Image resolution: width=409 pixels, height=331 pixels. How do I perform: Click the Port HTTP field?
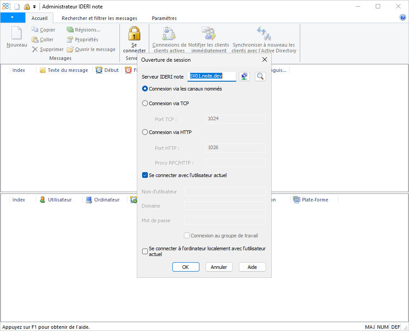coord(236,148)
